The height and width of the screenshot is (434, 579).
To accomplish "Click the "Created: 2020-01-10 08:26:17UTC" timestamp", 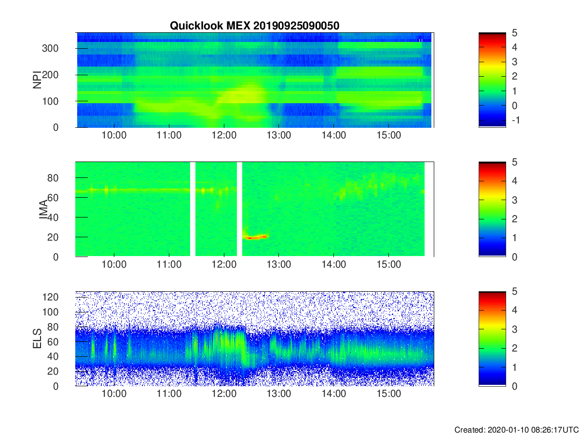I will pyautogui.click(x=516, y=430).
